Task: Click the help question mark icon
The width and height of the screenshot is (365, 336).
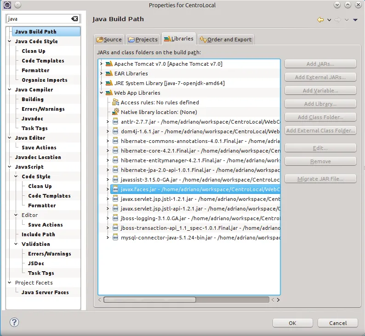Action: (x=14, y=322)
